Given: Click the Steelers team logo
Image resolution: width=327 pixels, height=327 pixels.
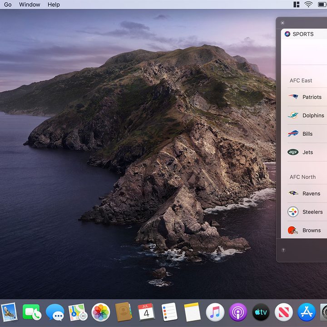Looking at the screenshot, I should (x=293, y=212).
